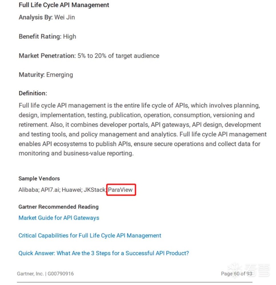The image size is (276, 285).
Task: Open the Market Guide for API Gateways link
Action: 59,218
